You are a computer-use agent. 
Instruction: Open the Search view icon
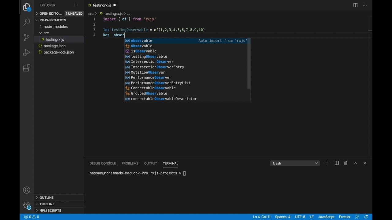(27, 22)
